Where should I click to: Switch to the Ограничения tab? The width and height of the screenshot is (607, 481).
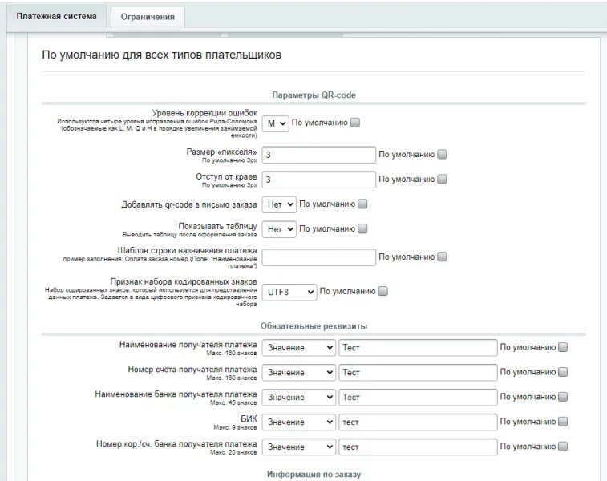point(148,17)
